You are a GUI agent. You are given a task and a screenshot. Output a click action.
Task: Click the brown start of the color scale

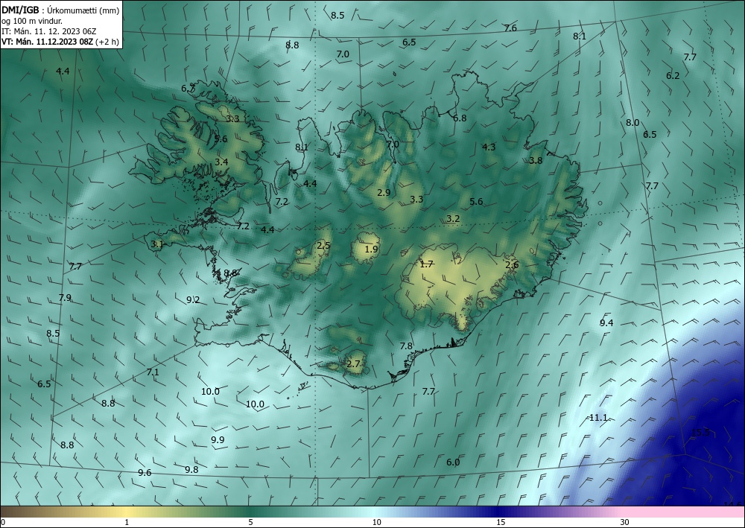14,512
